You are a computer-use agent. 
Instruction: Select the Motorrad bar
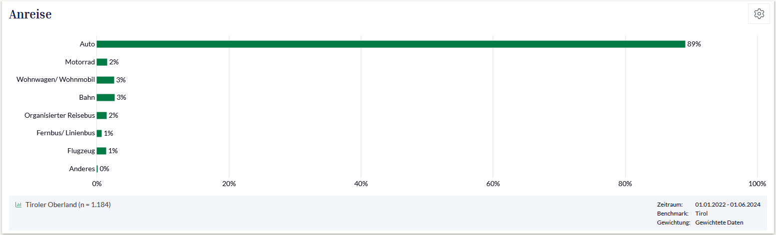[102, 62]
